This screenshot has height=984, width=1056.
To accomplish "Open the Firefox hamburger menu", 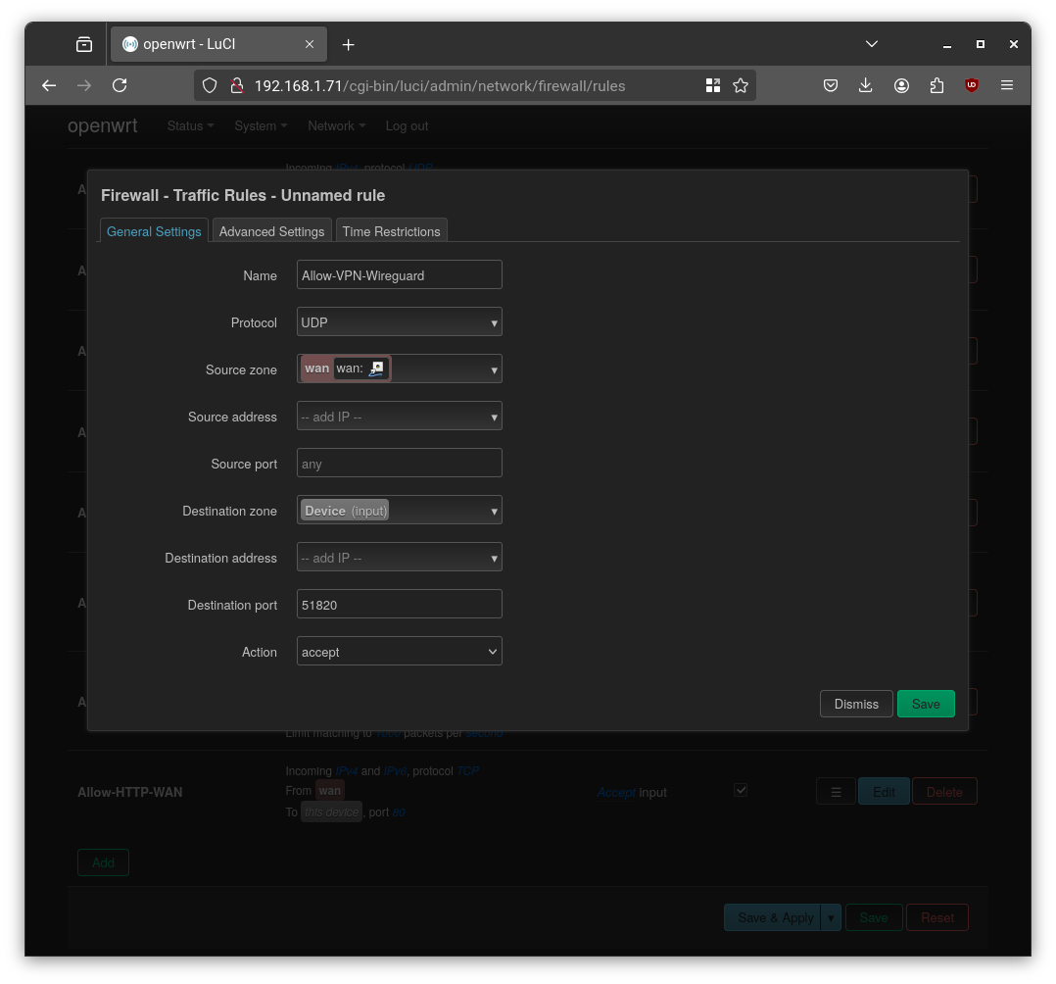I will click(1007, 85).
